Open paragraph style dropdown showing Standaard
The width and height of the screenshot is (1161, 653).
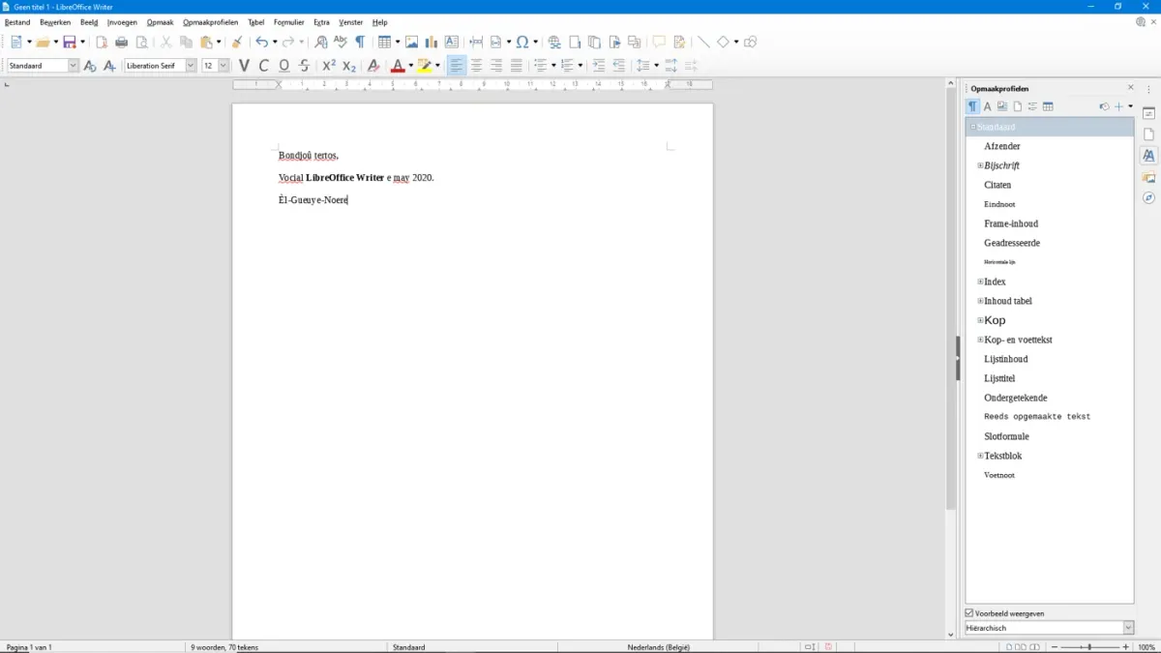click(x=73, y=66)
